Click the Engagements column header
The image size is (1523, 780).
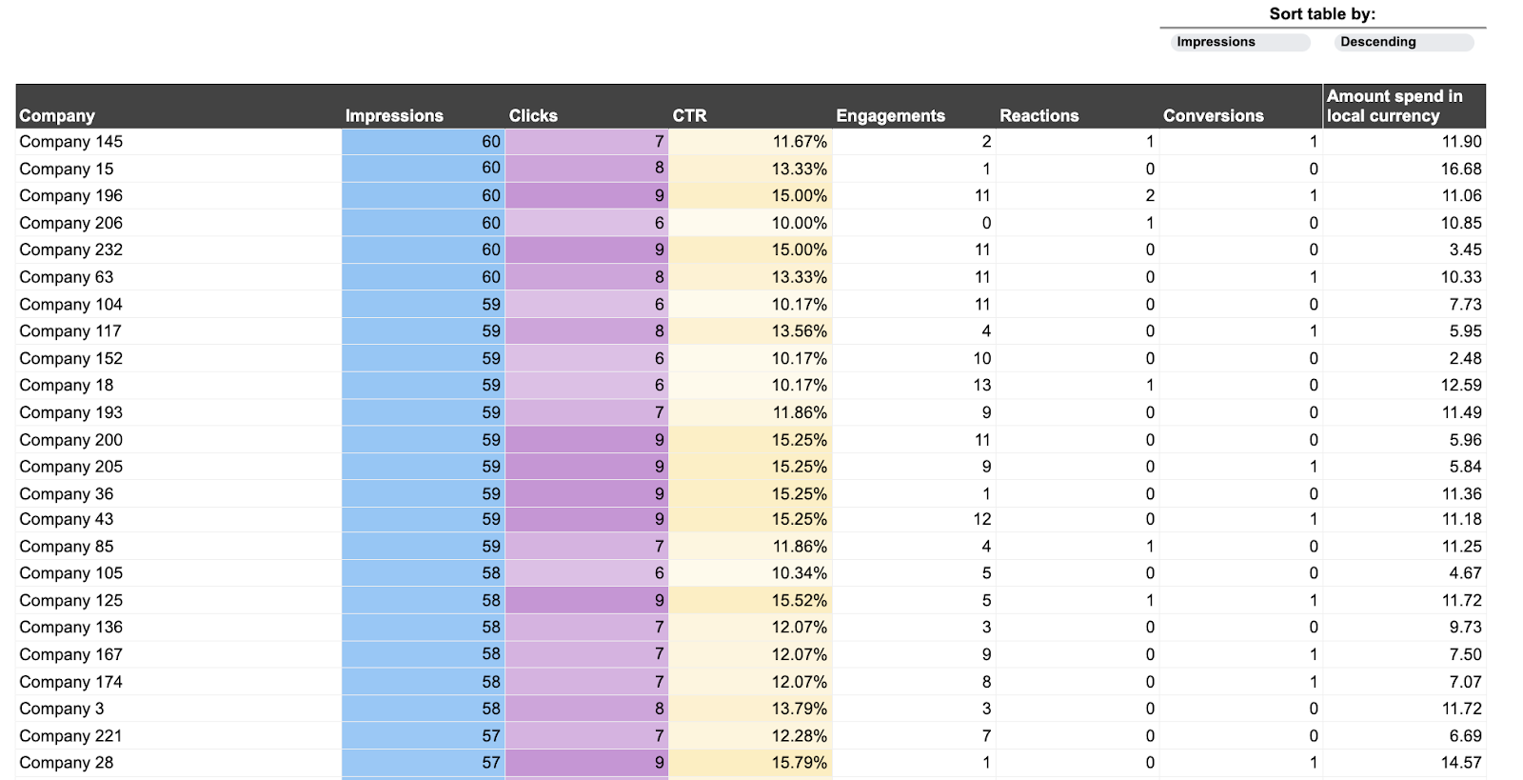click(890, 115)
